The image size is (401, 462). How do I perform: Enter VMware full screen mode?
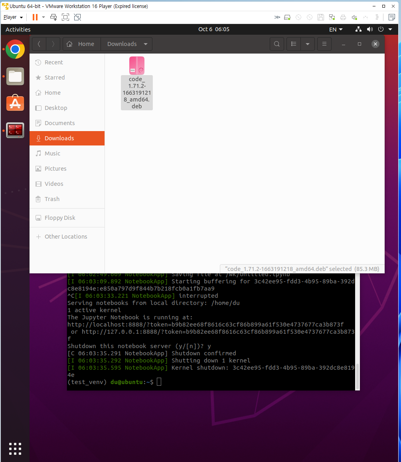tap(65, 17)
